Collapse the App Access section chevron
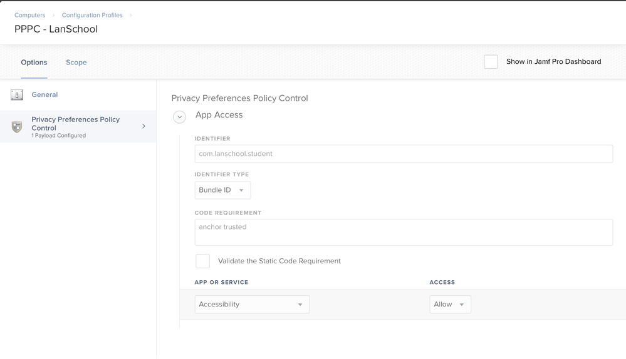Viewport: 626px width, 359px height. pos(180,117)
